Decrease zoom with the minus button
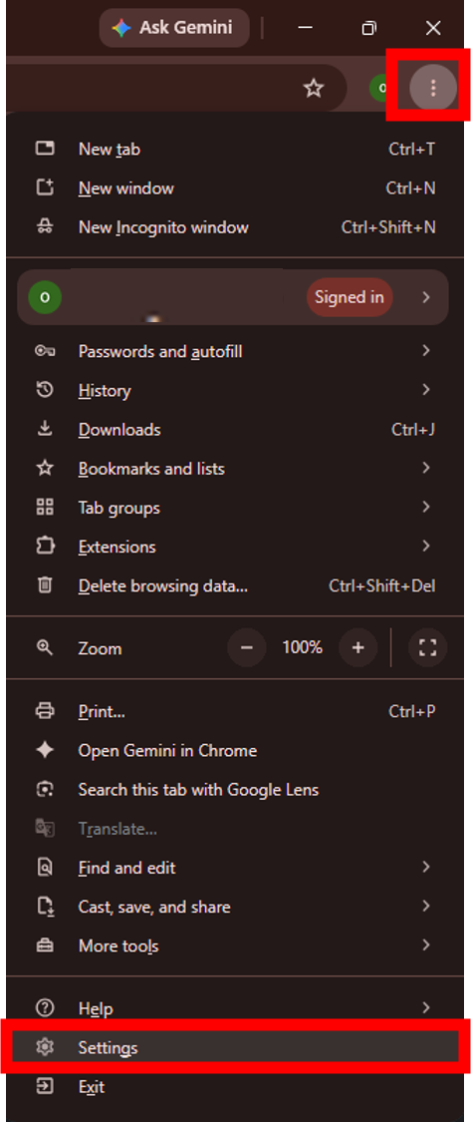The width and height of the screenshot is (471, 1122). (247, 648)
